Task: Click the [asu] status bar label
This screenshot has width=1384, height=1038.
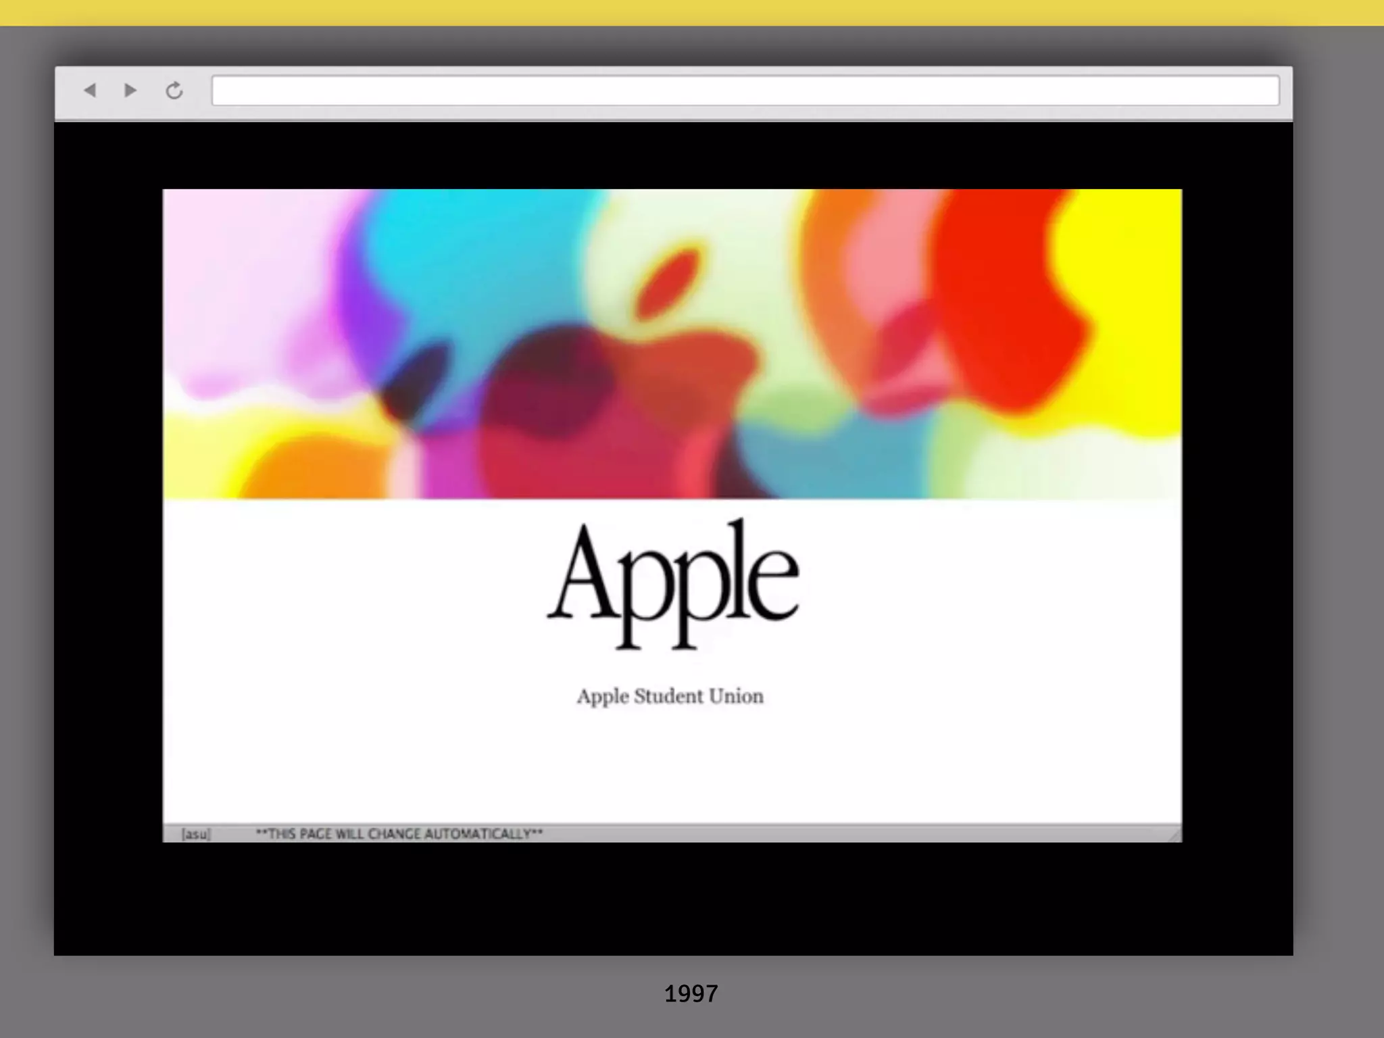Action: 196,834
